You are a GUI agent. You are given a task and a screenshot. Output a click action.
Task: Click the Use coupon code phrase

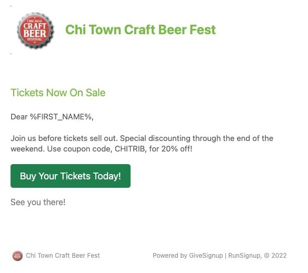[80, 149]
